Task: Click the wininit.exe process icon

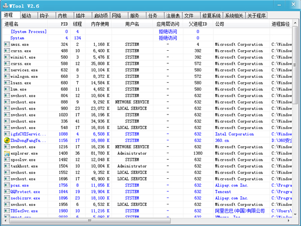Action: click(7, 57)
